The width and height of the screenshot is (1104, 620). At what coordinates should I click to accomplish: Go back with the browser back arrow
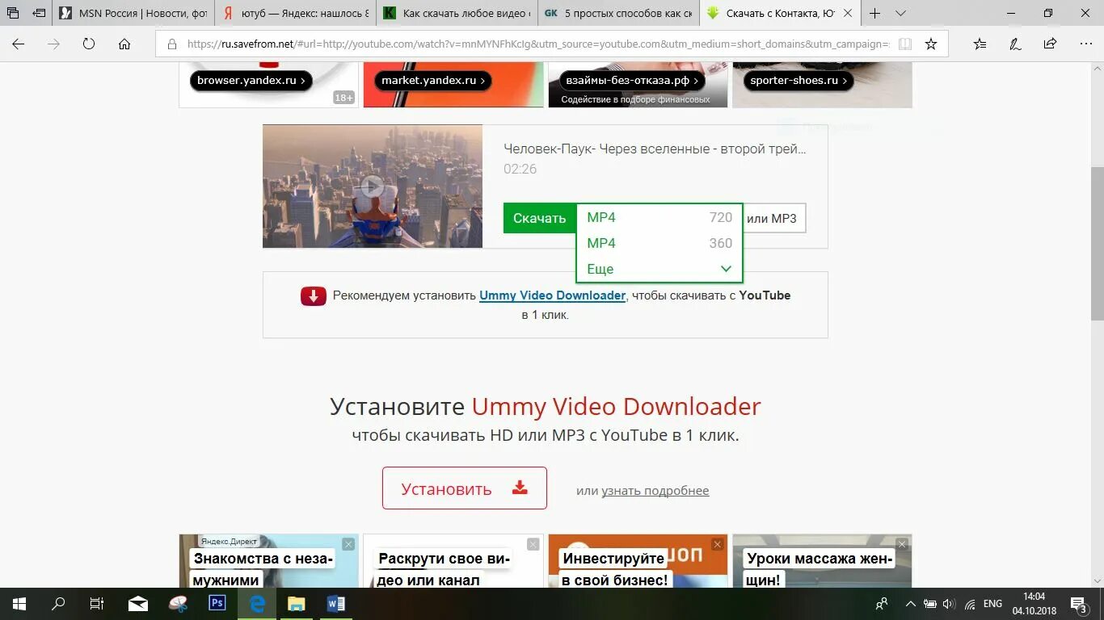[x=18, y=44]
